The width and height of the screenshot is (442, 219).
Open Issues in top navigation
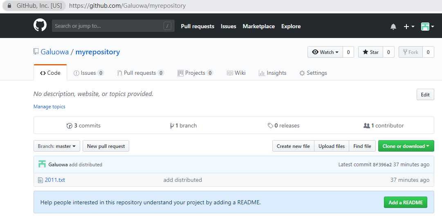228,26
